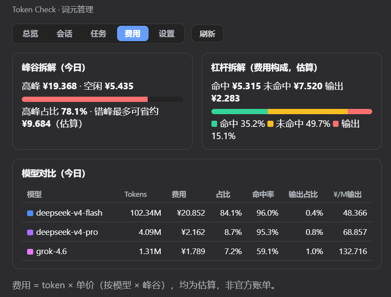The height and width of the screenshot is (297, 391).
Task: Click the 0.4% output share cell
Action: pos(314,213)
